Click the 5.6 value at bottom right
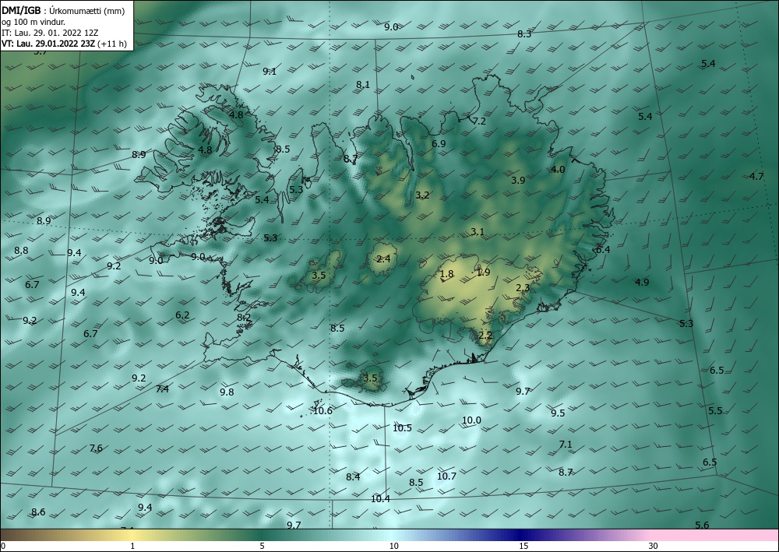Screen dimensions: 779x552 (702, 526)
